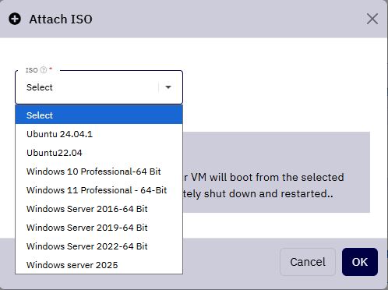
Task: Click the ISO field label text
Action: (32, 70)
